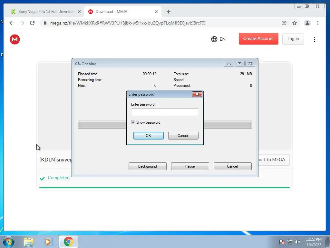Image resolution: width=330 pixels, height=248 pixels.
Task: Cancel the Enter password dialog
Action: coord(183,136)
